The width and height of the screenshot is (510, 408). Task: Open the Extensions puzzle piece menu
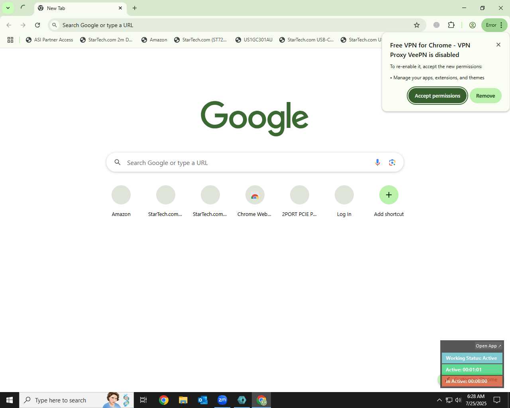[451, 25]
